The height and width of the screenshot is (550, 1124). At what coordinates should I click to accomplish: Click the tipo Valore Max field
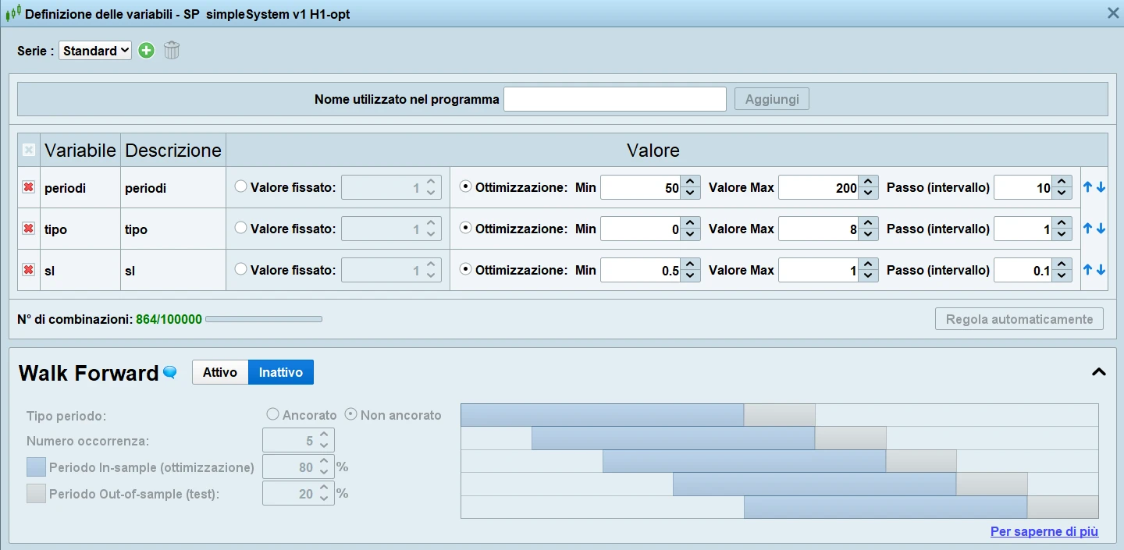click(819, 229)
